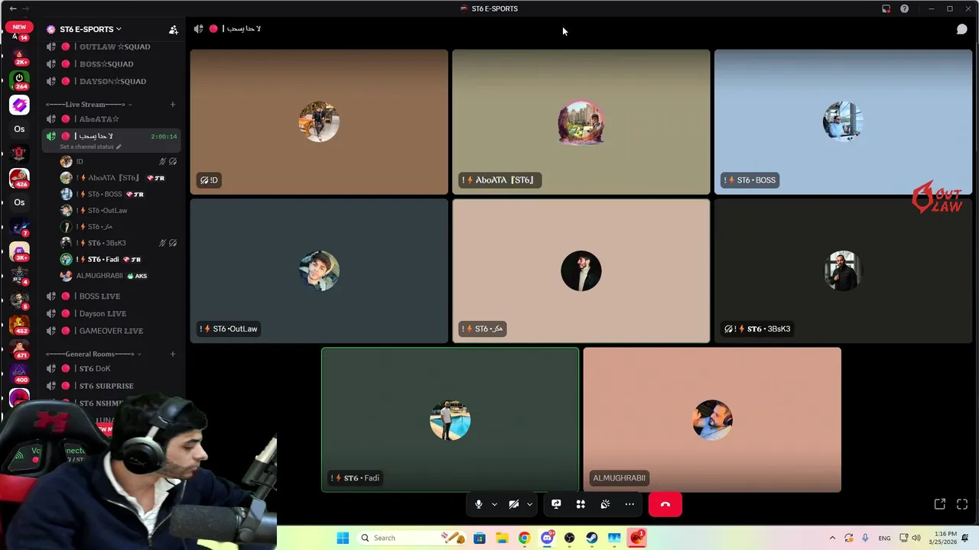
Task: Select AboATA『ST6』 in channel member list
Action: pos(119,178)
